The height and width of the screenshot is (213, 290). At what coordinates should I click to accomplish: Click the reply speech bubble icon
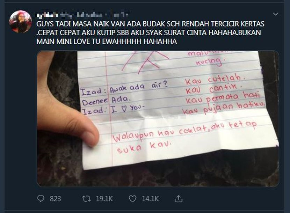click(x=41, y=199)
